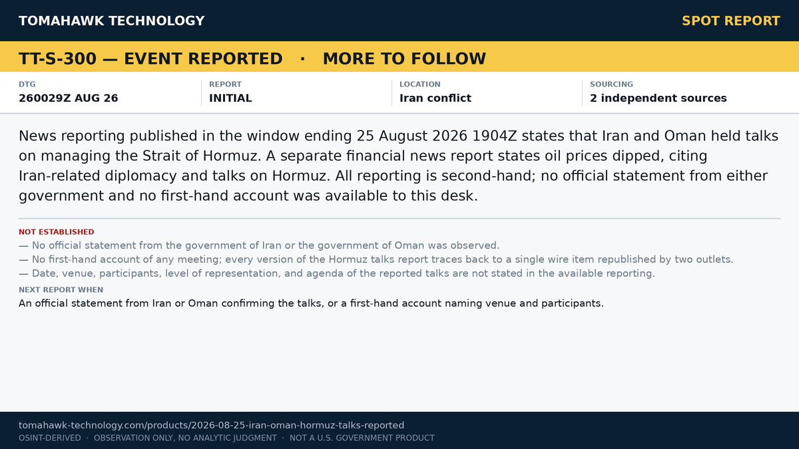Click the line about no official statement observed

pyautogui.click(x=259, y=245)
